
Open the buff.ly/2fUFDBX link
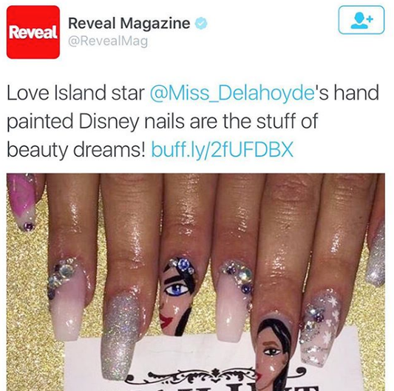222,149
